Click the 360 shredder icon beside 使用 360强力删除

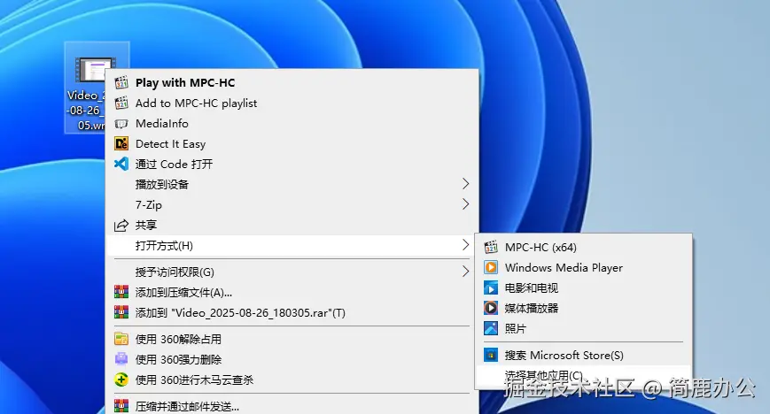click(121, 359)
